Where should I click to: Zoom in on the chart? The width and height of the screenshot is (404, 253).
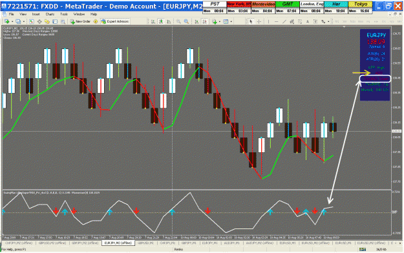(x=178, y=21)
